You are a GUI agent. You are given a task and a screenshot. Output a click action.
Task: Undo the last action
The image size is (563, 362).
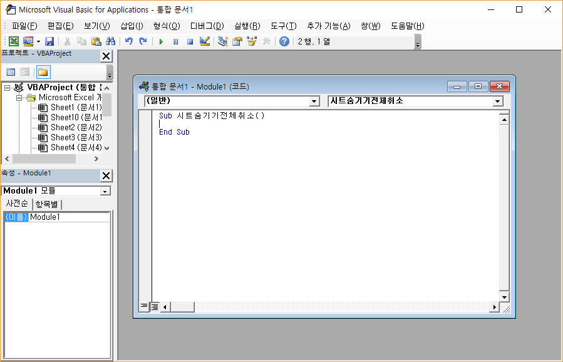pos(128,41)
